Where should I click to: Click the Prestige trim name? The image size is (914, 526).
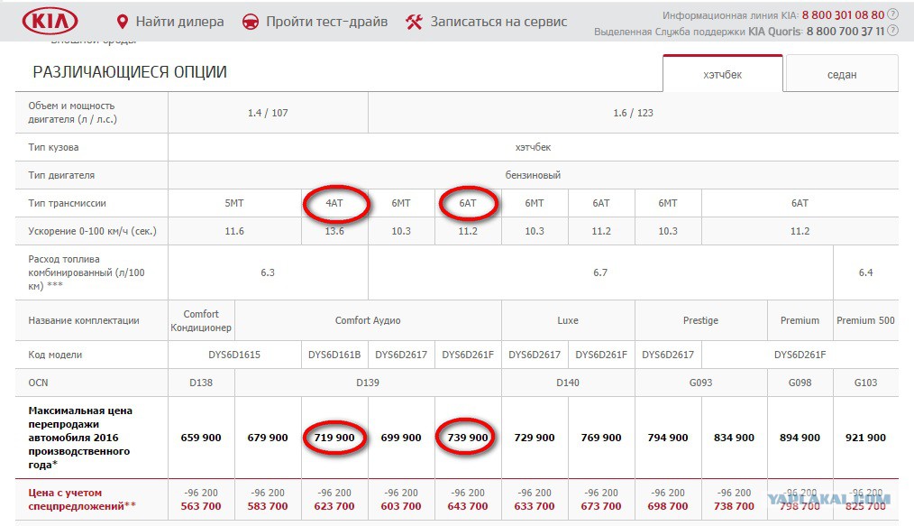(700, 320)
